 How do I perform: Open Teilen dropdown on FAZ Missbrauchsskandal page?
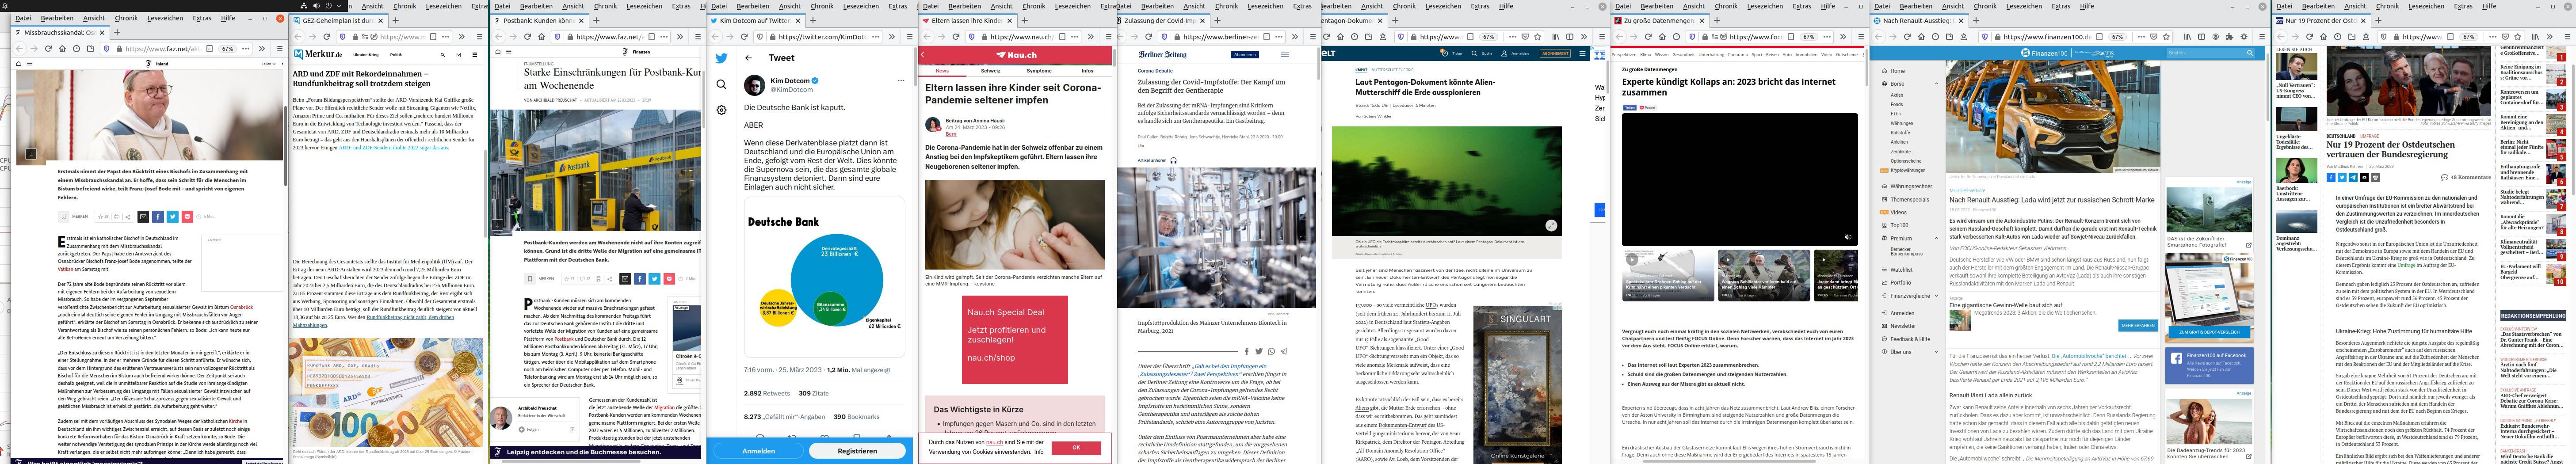click(x=268, y=64)
